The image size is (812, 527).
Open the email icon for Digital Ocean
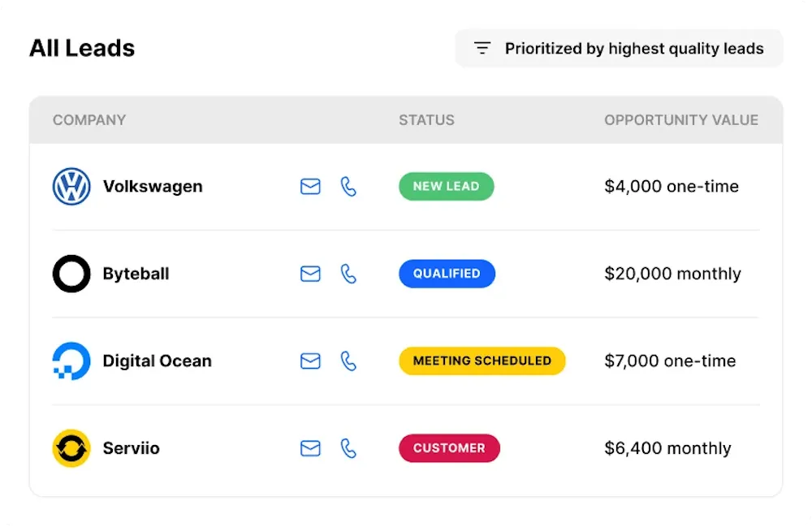click(x=309, y=361)
